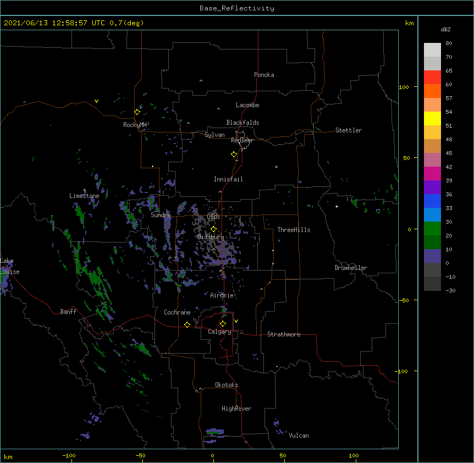474x463 pixels.
Task: Select the blue 36 dBZ legend swatch
Action: 432,201
